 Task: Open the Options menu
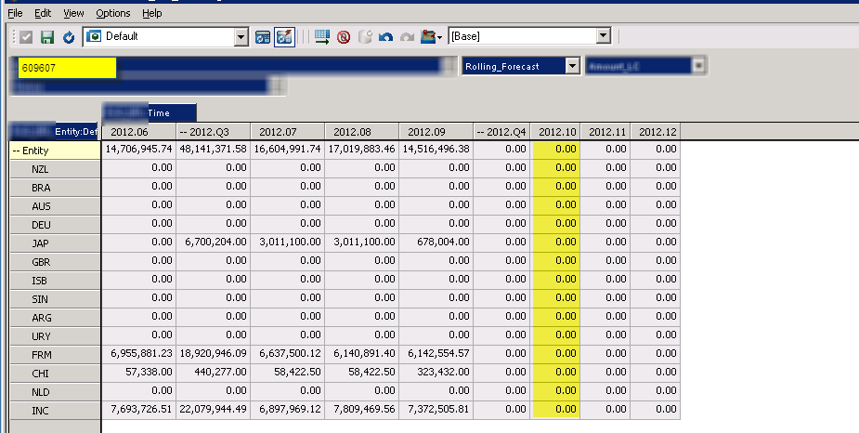pyautogui.click(x=113, y=13)
